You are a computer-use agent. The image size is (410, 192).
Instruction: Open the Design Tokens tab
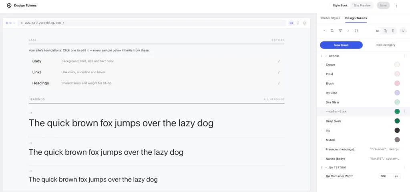point(356,18)
